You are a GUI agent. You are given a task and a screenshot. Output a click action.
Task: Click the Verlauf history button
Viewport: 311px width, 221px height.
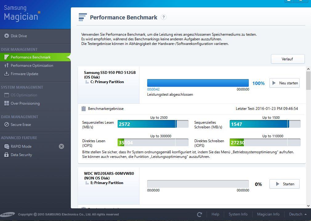[288, 59]
